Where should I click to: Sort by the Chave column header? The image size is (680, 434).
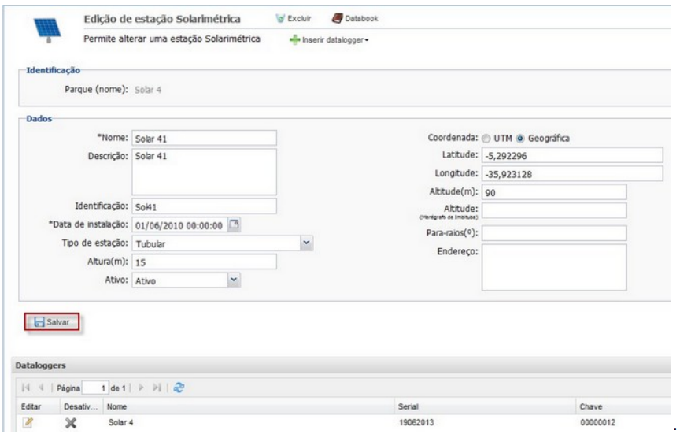pyautogui.click(x=592, y=406)
